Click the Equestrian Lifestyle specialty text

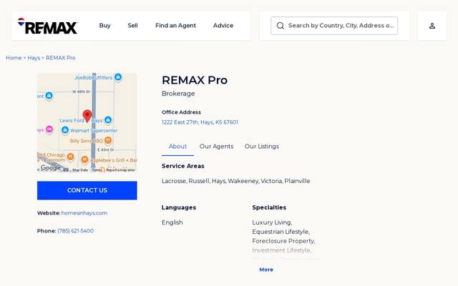pos(281,232)
